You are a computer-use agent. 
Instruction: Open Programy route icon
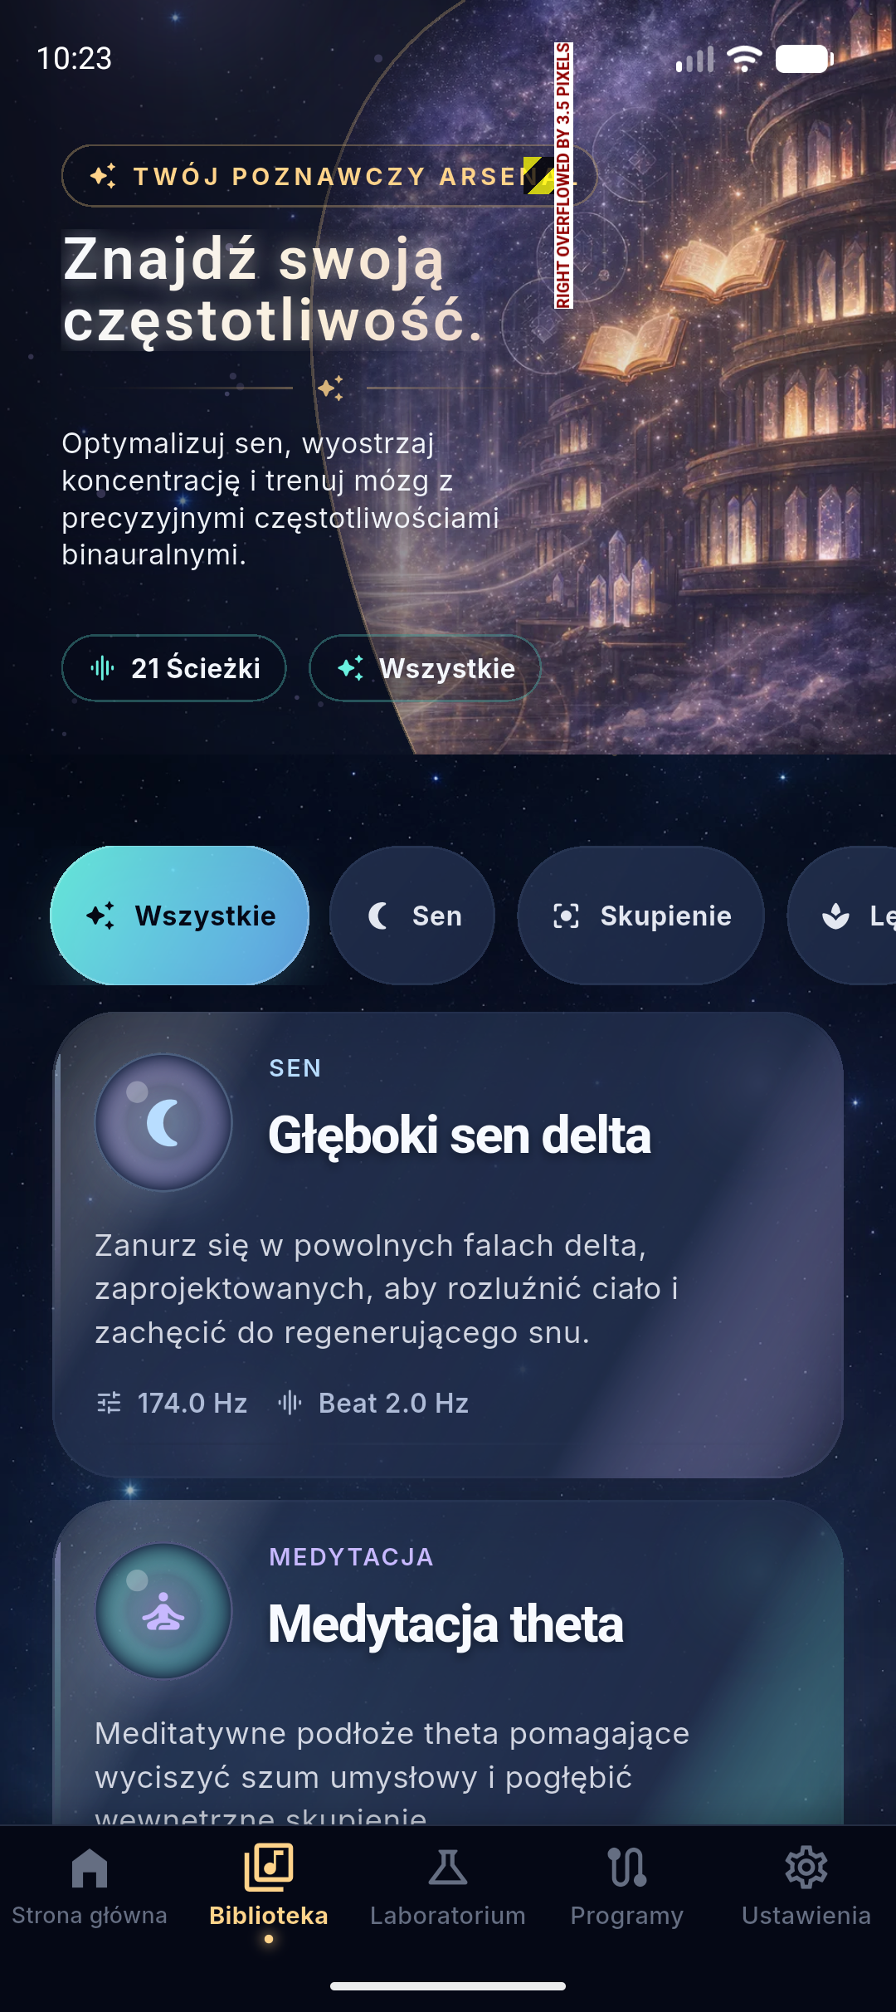[627, 1868]
